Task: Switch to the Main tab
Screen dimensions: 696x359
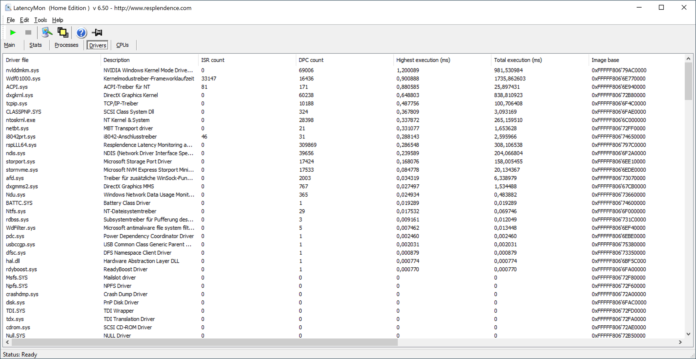Action: tap(9, 45)
